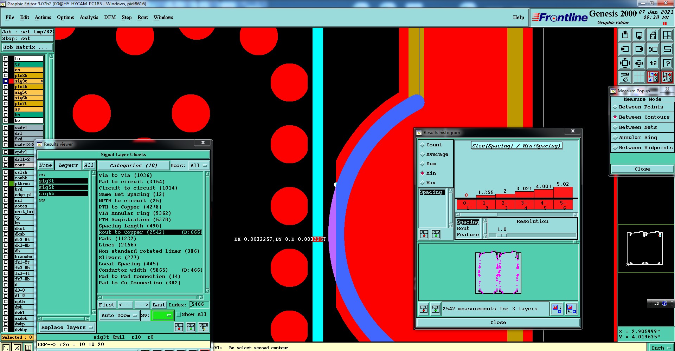
Task: Click the black net measurement control icon
Action: coord(667,77)
